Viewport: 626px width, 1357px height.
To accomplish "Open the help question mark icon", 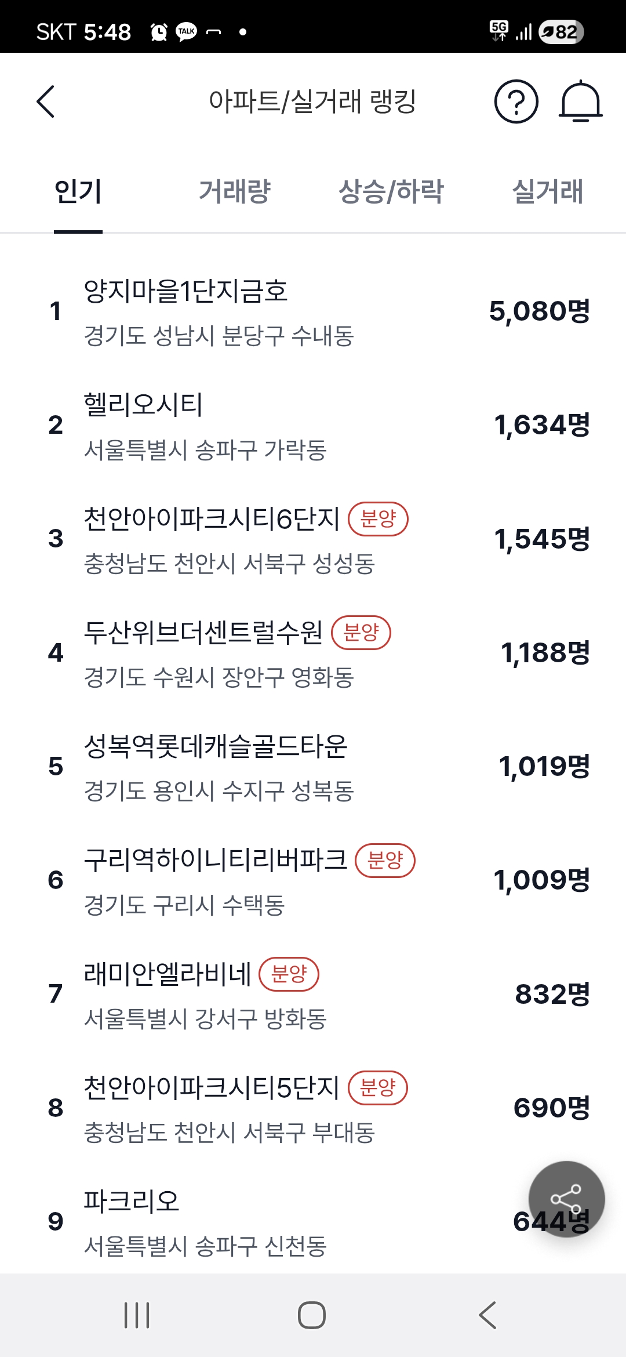I will point(516,101).
